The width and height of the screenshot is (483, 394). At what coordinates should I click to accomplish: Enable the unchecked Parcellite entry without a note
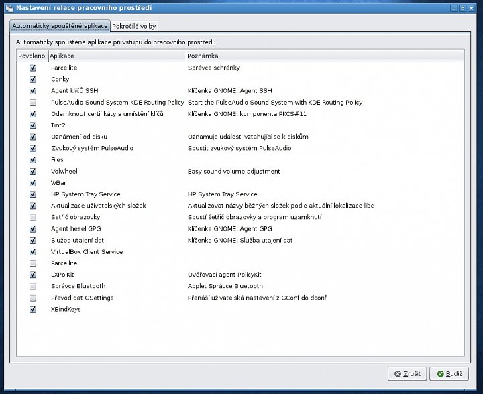(x=33, y=263)
